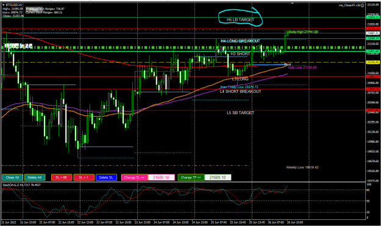
Task: Select the L3 LONG level label
Action: [x=240, y=79]
